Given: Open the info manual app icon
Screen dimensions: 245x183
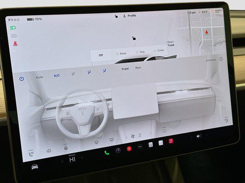Looking at the screenshot, I should 150,144.
